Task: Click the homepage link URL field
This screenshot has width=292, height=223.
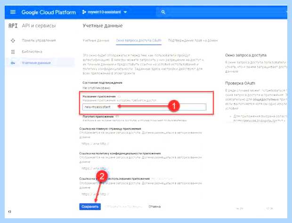Action: (x=142, y=144)
